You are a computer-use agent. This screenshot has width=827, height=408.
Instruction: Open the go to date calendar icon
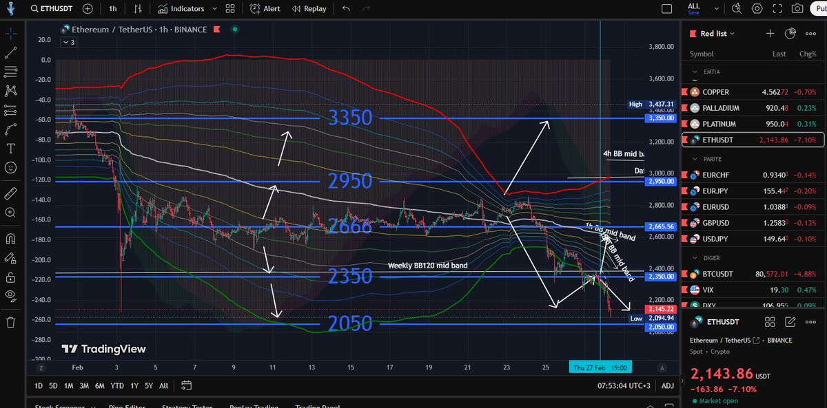click(187, 385)
